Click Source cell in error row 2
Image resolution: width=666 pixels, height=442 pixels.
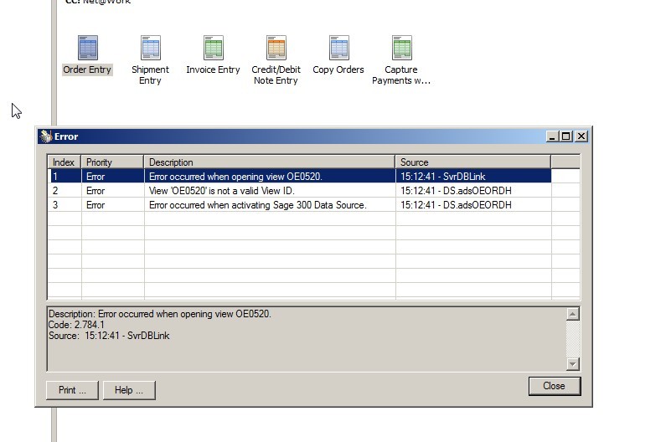[473, 191]
